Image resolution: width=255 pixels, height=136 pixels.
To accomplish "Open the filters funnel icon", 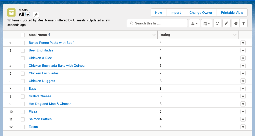I will coord(244,23).
